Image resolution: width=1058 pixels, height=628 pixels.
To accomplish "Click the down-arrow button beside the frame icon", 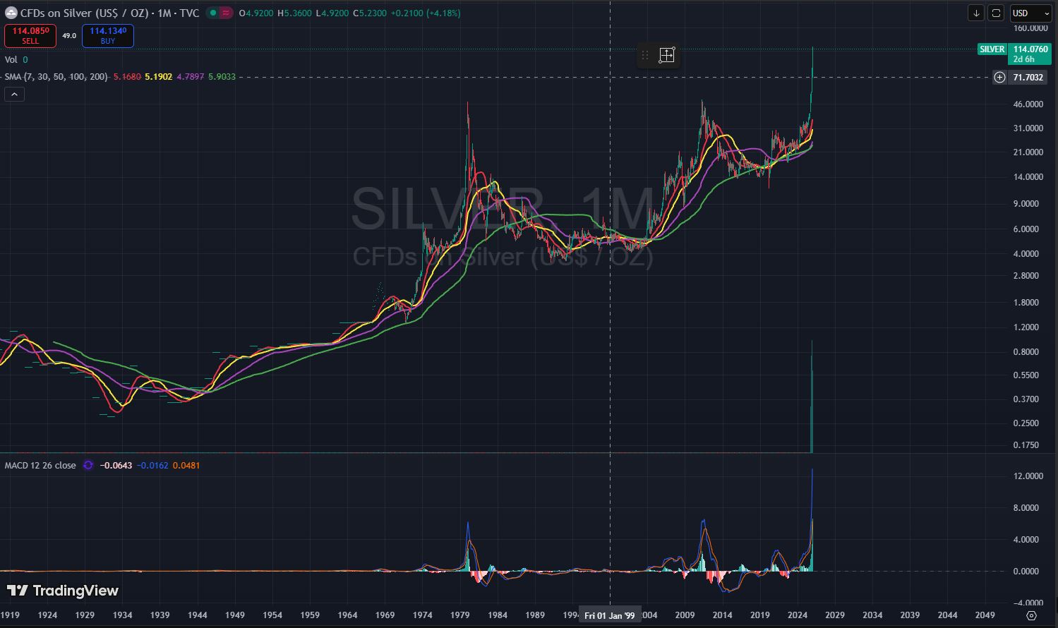I will (976, 13).
